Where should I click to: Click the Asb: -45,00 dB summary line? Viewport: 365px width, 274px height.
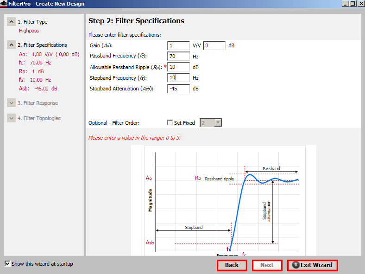click(38, 89)
